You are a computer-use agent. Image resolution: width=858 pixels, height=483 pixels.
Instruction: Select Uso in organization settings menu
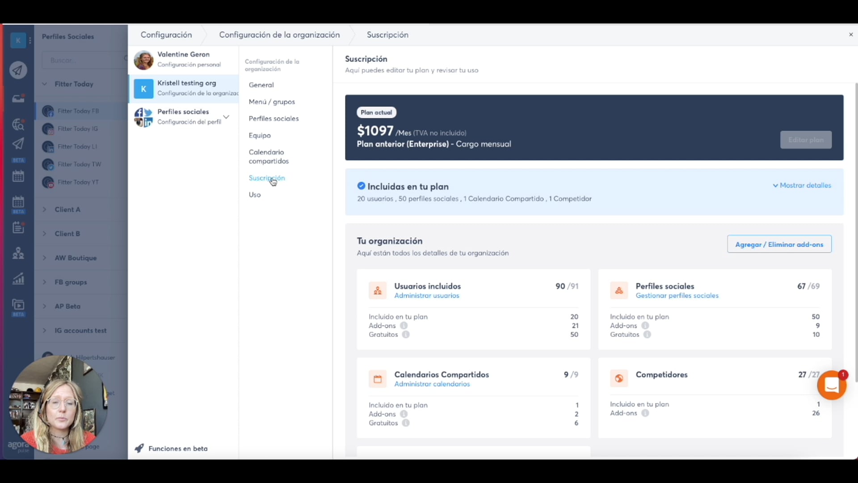point(255,195)
